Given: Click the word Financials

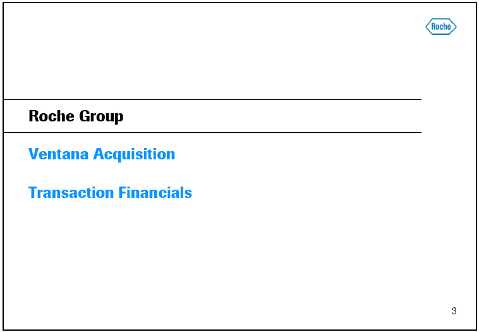Looking at the screenshot, I should click(x=152, y=193).
